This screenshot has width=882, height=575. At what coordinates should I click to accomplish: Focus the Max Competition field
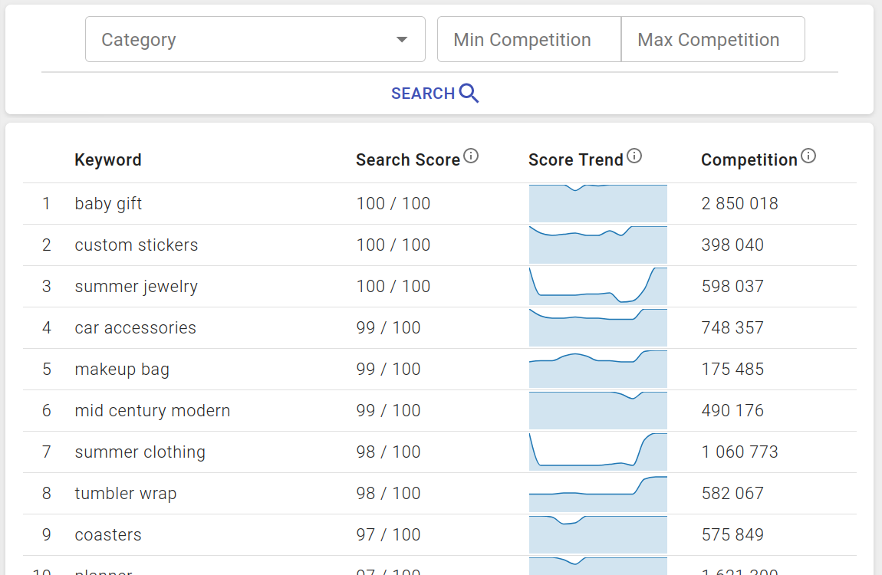coord(713,39)
